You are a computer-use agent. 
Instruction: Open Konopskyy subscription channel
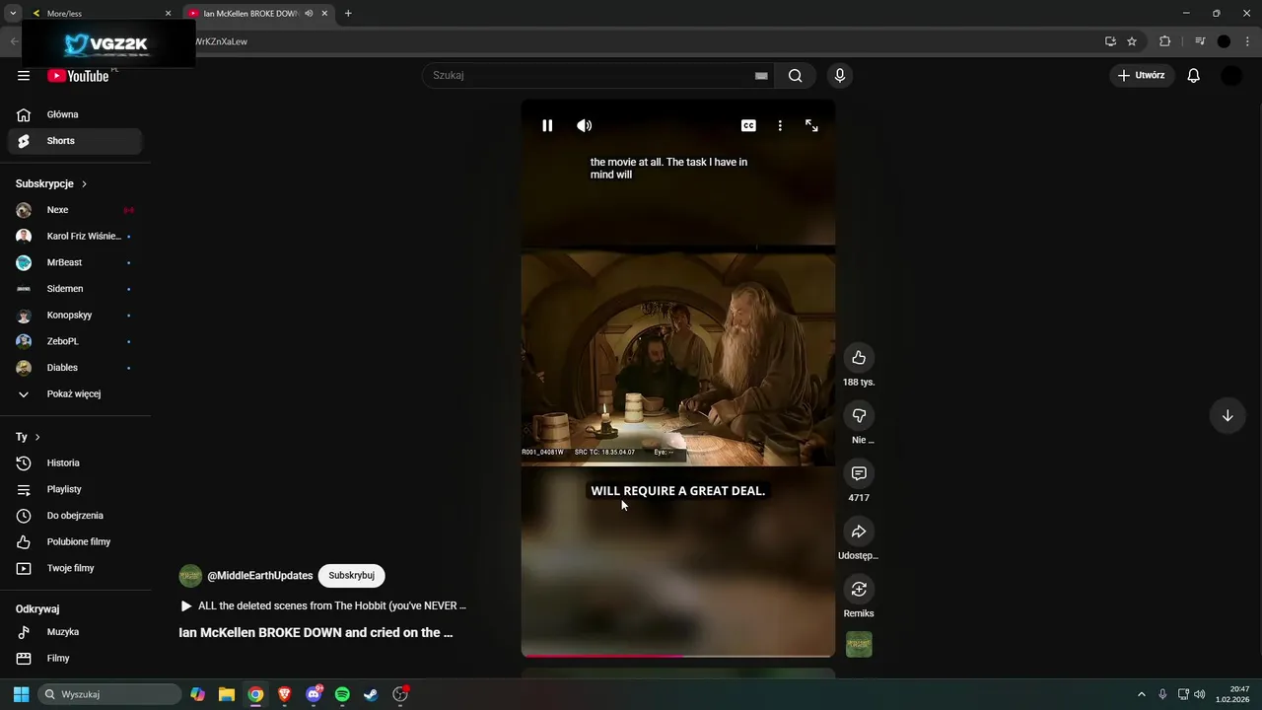(x=75, y=316)
